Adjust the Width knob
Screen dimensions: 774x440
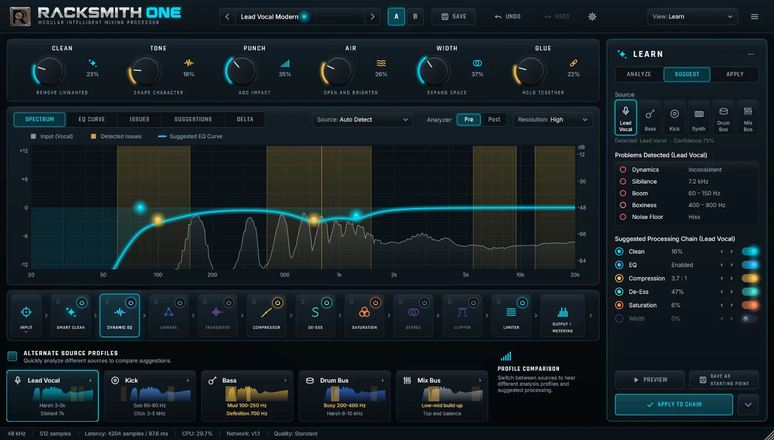pyautogui.click(x=434, y=71)
